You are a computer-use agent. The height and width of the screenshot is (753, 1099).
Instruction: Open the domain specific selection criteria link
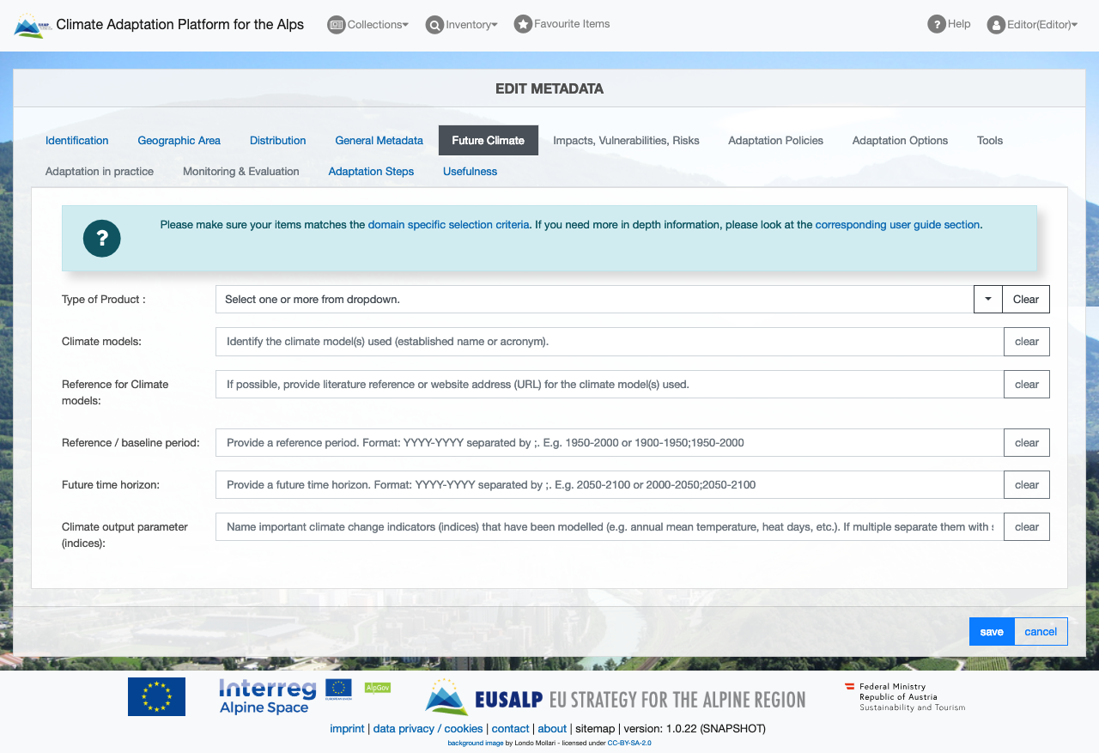pyautogui.click(x=448, y=225)
